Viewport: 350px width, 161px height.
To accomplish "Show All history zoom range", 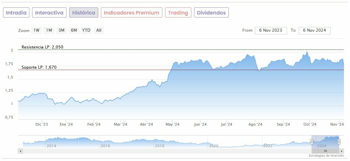I will 99,30.
